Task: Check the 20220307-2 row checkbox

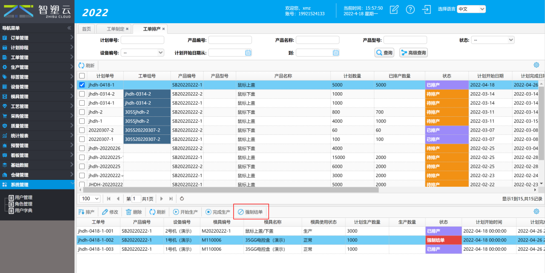Action: 82,130
